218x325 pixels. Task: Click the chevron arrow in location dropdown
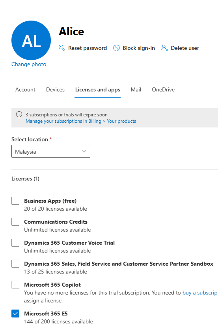click(84, 151)
